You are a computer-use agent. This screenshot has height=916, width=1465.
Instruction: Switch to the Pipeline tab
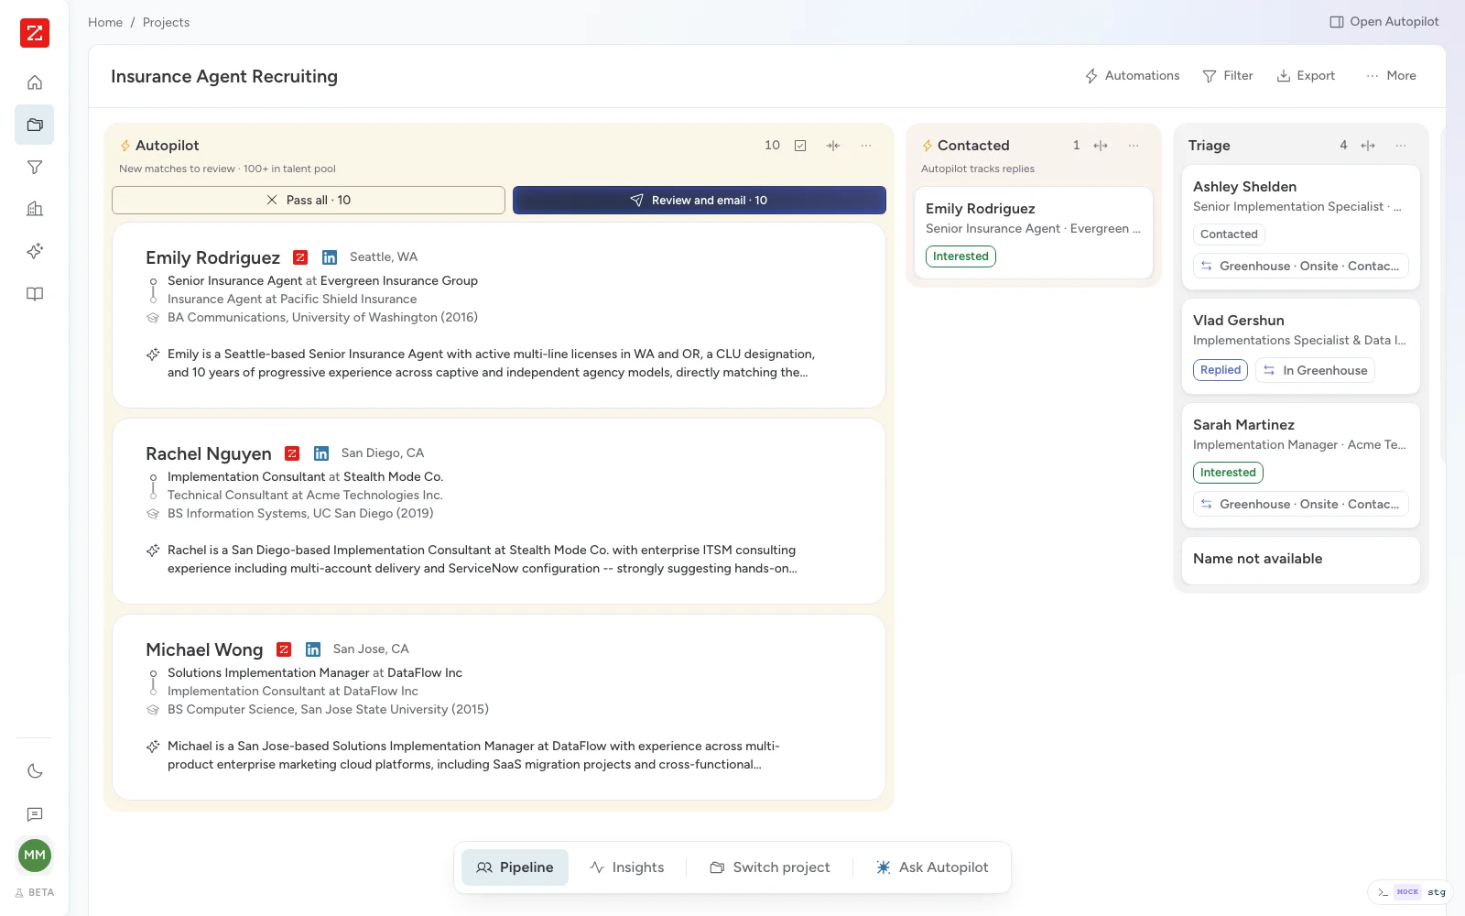pos(515,867)
